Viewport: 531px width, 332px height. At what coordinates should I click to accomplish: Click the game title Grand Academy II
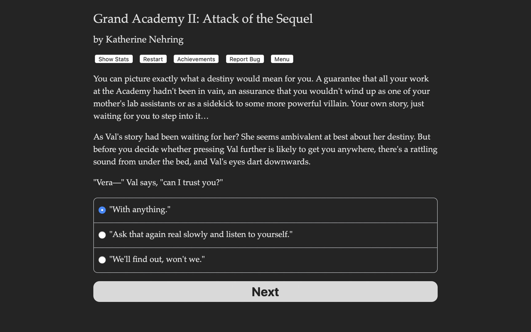click(203, 19)
